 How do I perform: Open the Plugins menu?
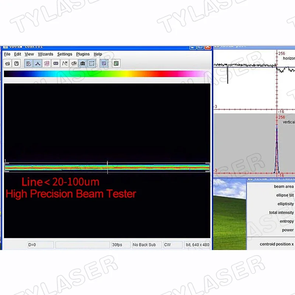point(83,54)
